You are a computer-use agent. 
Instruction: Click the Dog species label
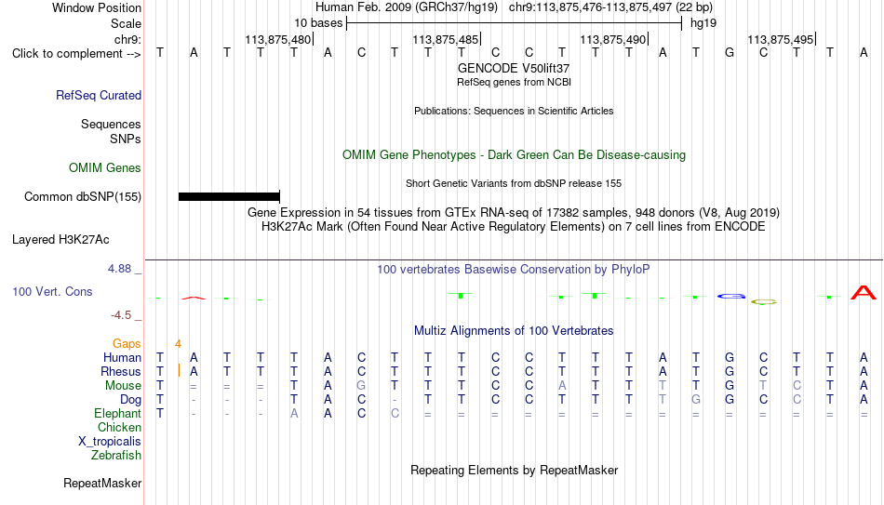(131, 400)
